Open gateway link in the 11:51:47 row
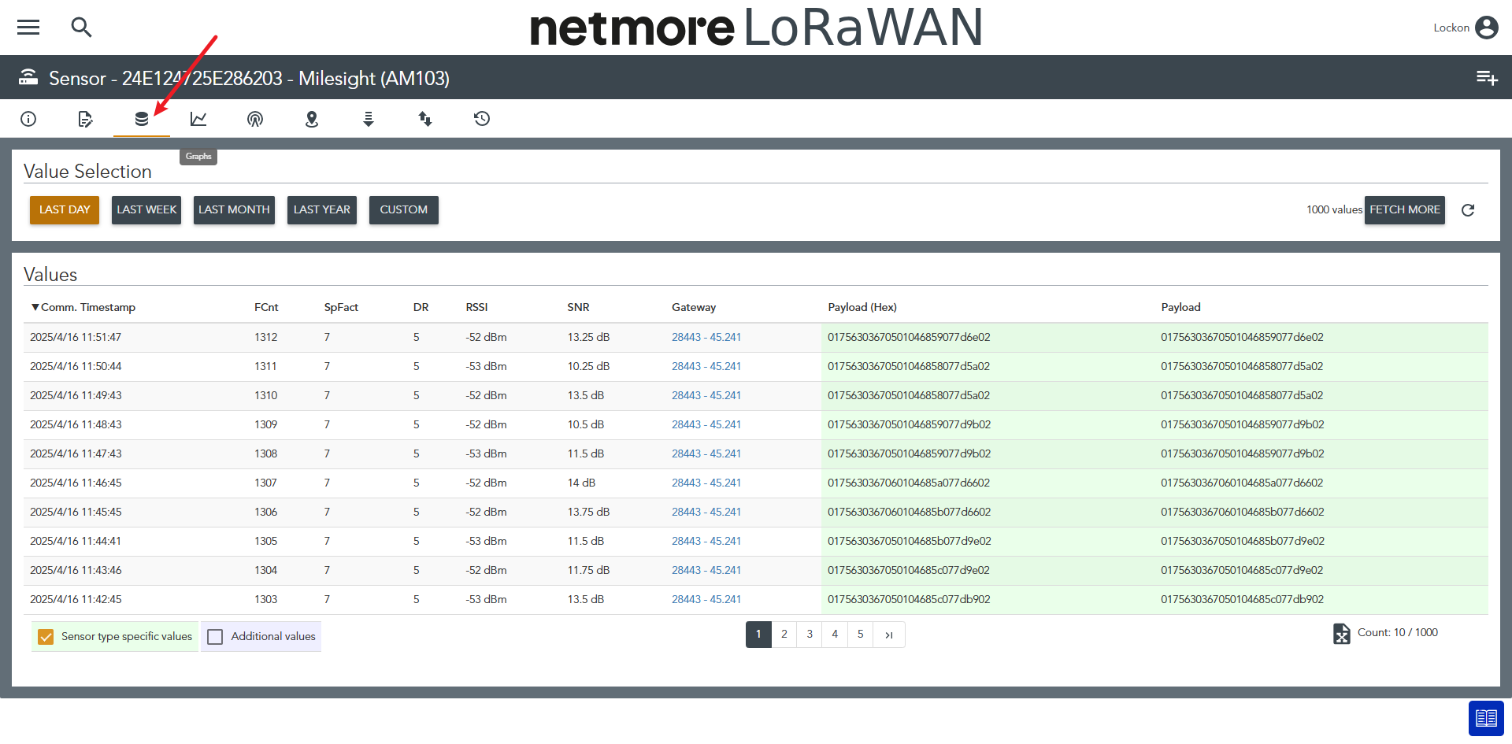 click(x=706, y=337)
